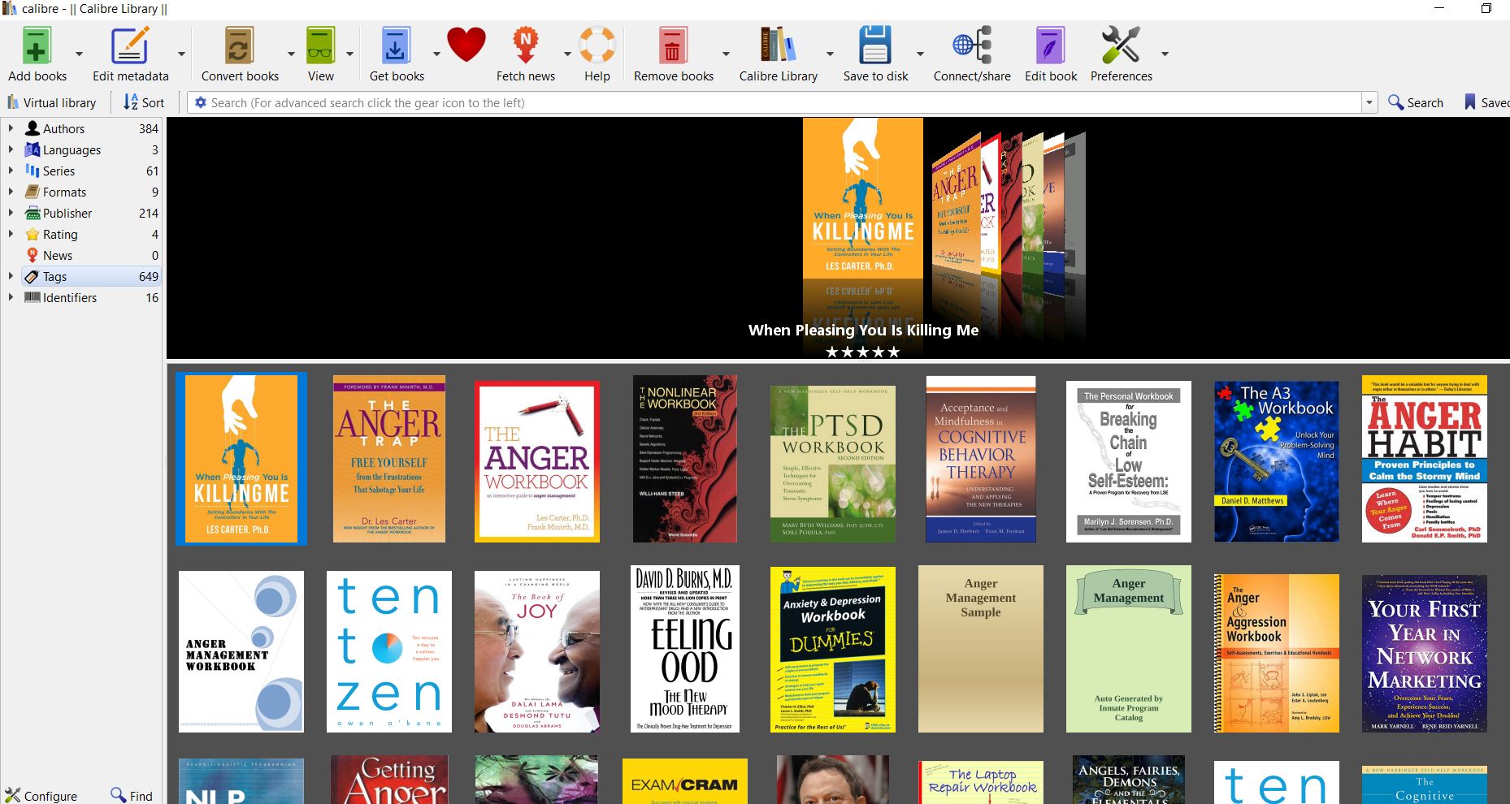Click the Sort button

(x=144, y=102)
